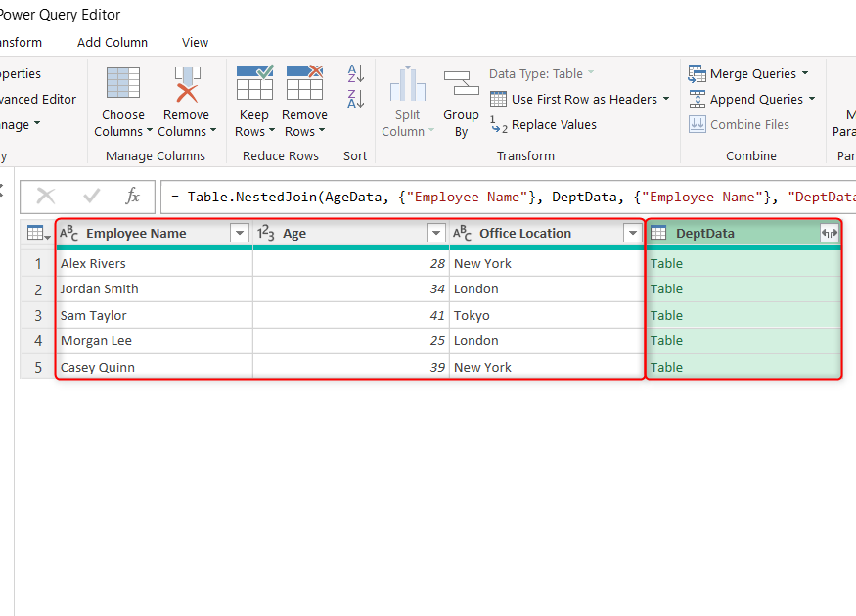Click the Use First Row as Headers icon
The image size is (856, 616).
click(x=498, y=100)
